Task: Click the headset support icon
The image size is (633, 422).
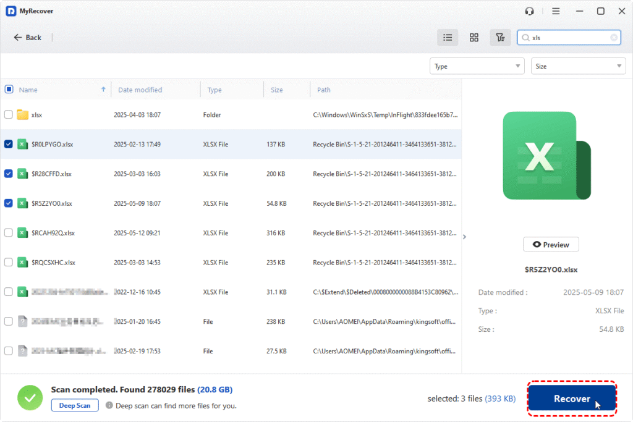Action: tap(529, 11)
